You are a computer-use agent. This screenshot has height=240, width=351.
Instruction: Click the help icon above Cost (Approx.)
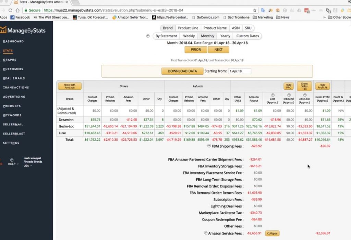(x=273, y=95)
